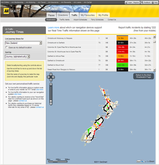The width and height of the screenshot is (159, 165).
Task: Click contact us link for travel time feed
Action: pyautogui.click(x=23, y=101)
